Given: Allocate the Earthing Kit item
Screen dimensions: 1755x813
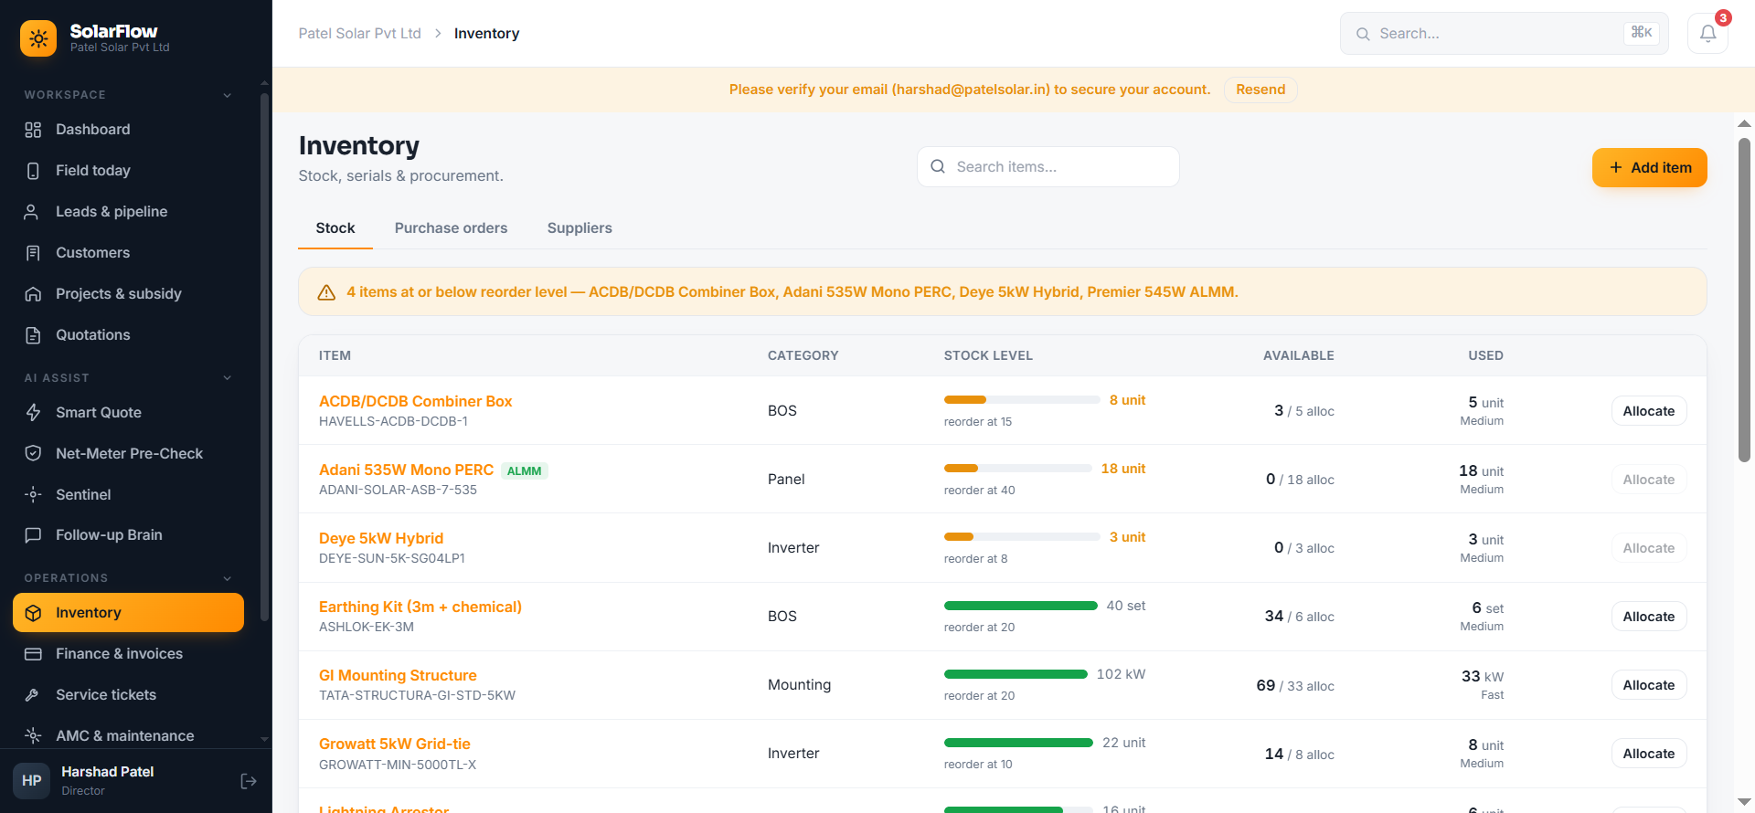Looking at the screenshot, I should (x=1648, y=617).
